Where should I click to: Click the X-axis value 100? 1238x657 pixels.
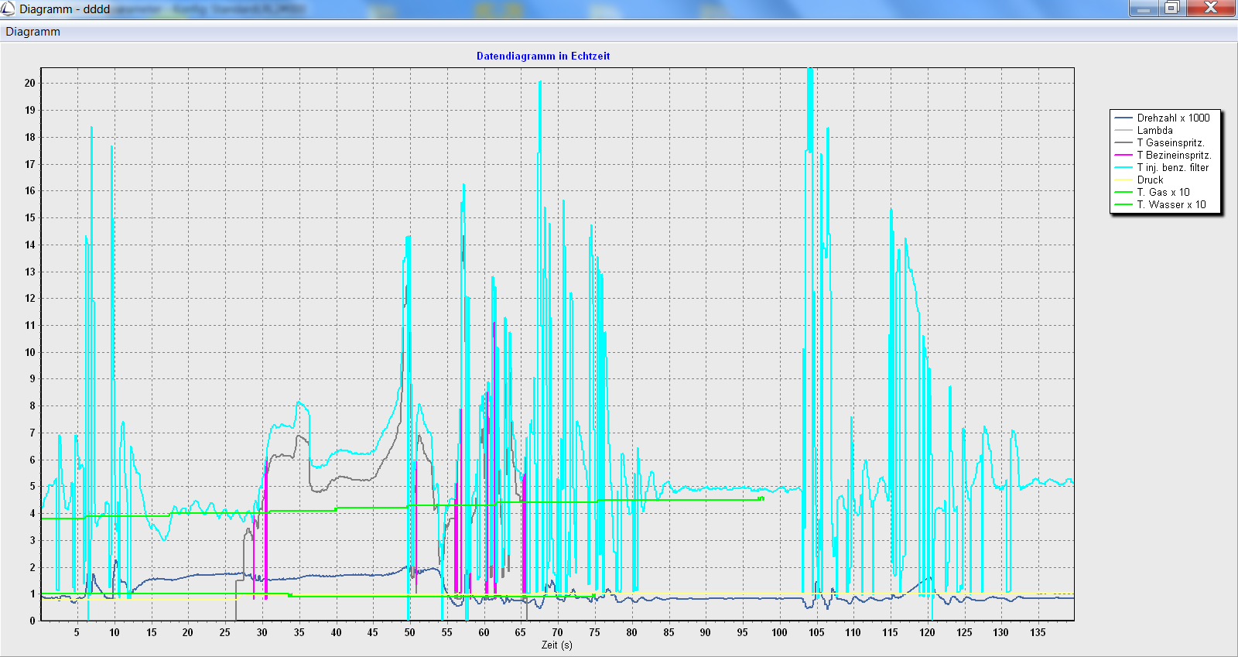click(779, 632)
